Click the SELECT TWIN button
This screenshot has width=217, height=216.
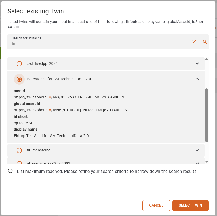coord(190,205)
